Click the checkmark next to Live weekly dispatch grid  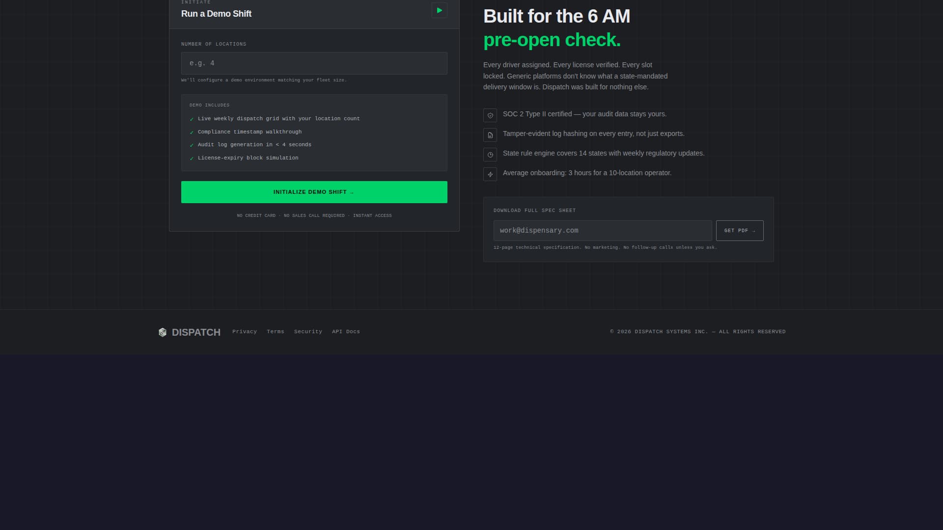tap(192, 119)
